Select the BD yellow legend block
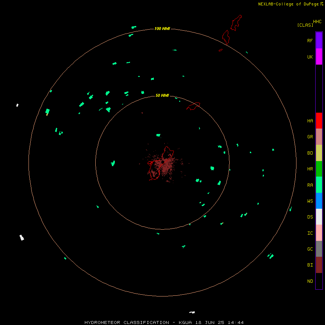The height and width of the screenshot is (325, 325). coord(319,153)
